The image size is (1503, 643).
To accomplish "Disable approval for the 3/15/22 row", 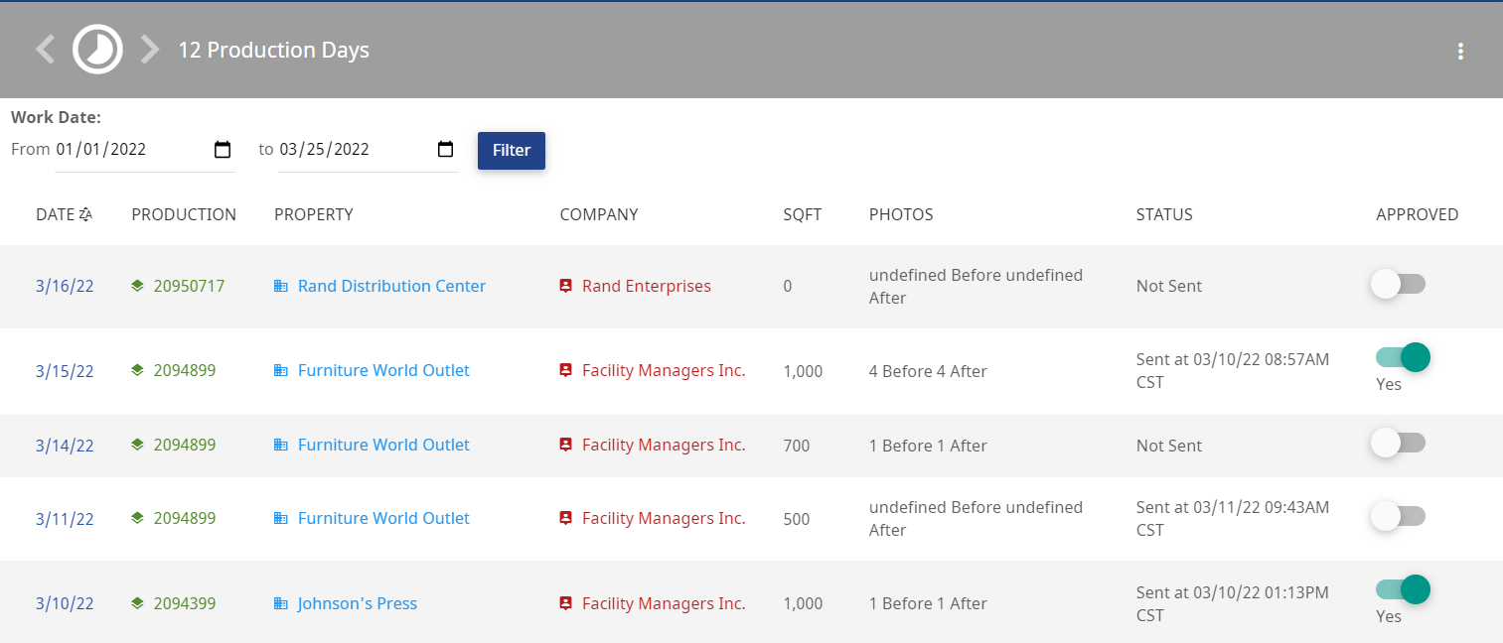I will 1403,357.
